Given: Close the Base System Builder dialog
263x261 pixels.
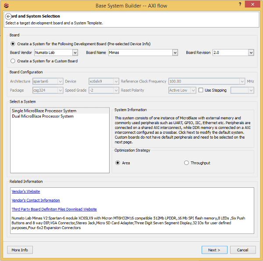Looking at the screenshot, I should (x=254, y=5).
